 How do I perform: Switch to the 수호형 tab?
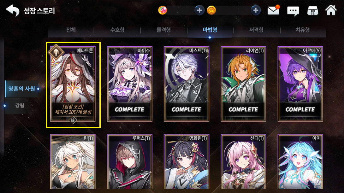(117, 30)
